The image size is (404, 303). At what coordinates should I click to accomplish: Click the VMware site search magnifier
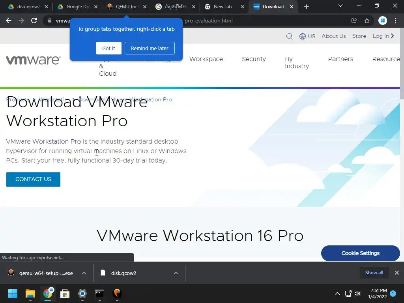tap(289, 36)
